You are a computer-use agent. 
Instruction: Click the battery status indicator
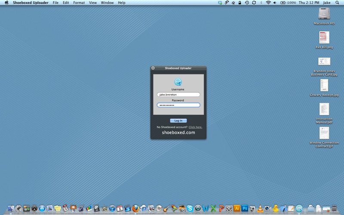[288, 3]
